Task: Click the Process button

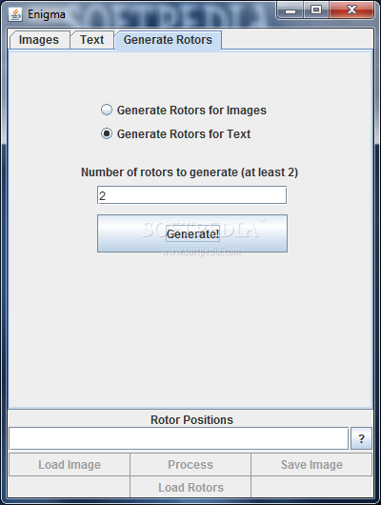Action: (190, 464)
